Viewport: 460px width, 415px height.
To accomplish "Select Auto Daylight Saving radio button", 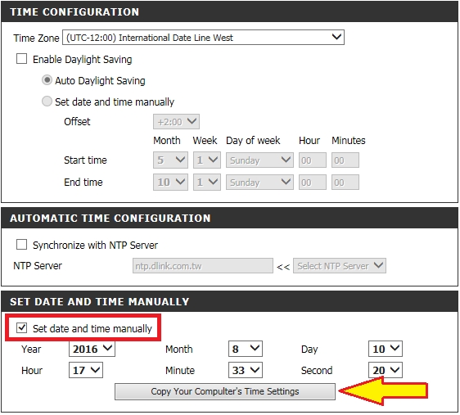I will [x=47, y=80].
